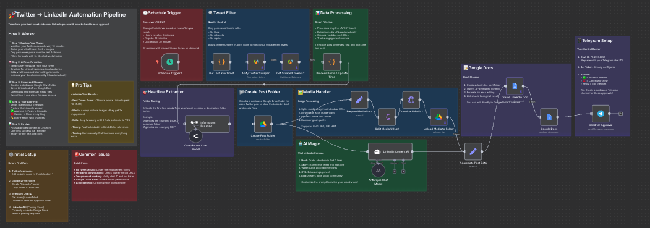Select the Apify Twitter Scraper1 node

[x=256, y=62]
